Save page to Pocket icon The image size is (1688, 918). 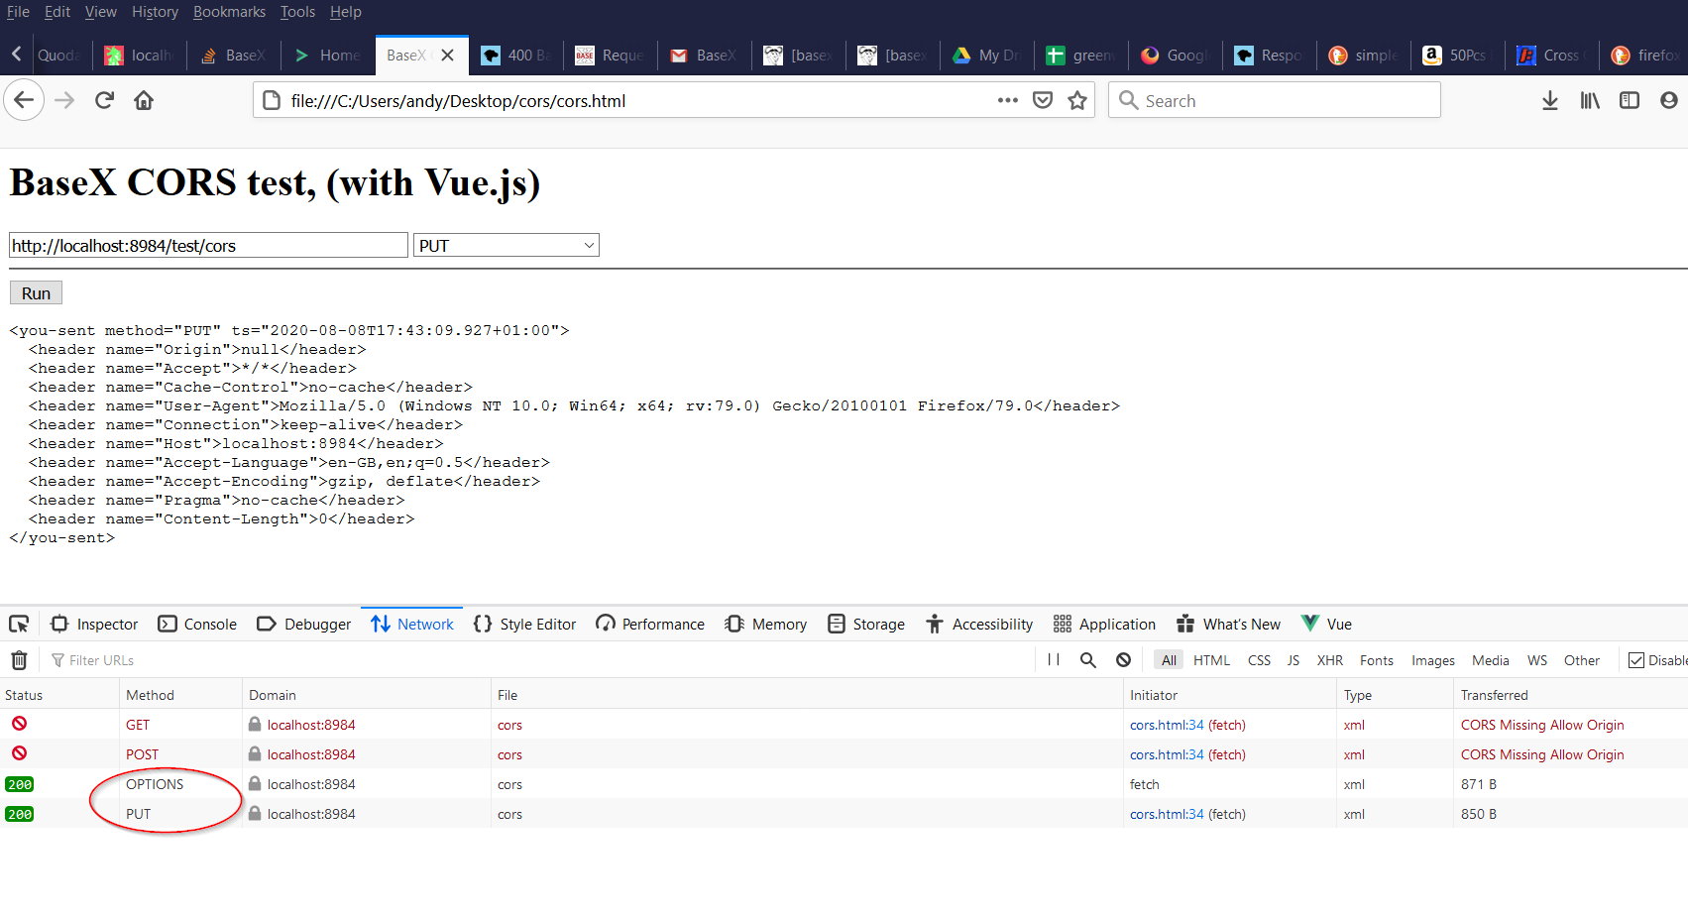tap(1043, 100)
